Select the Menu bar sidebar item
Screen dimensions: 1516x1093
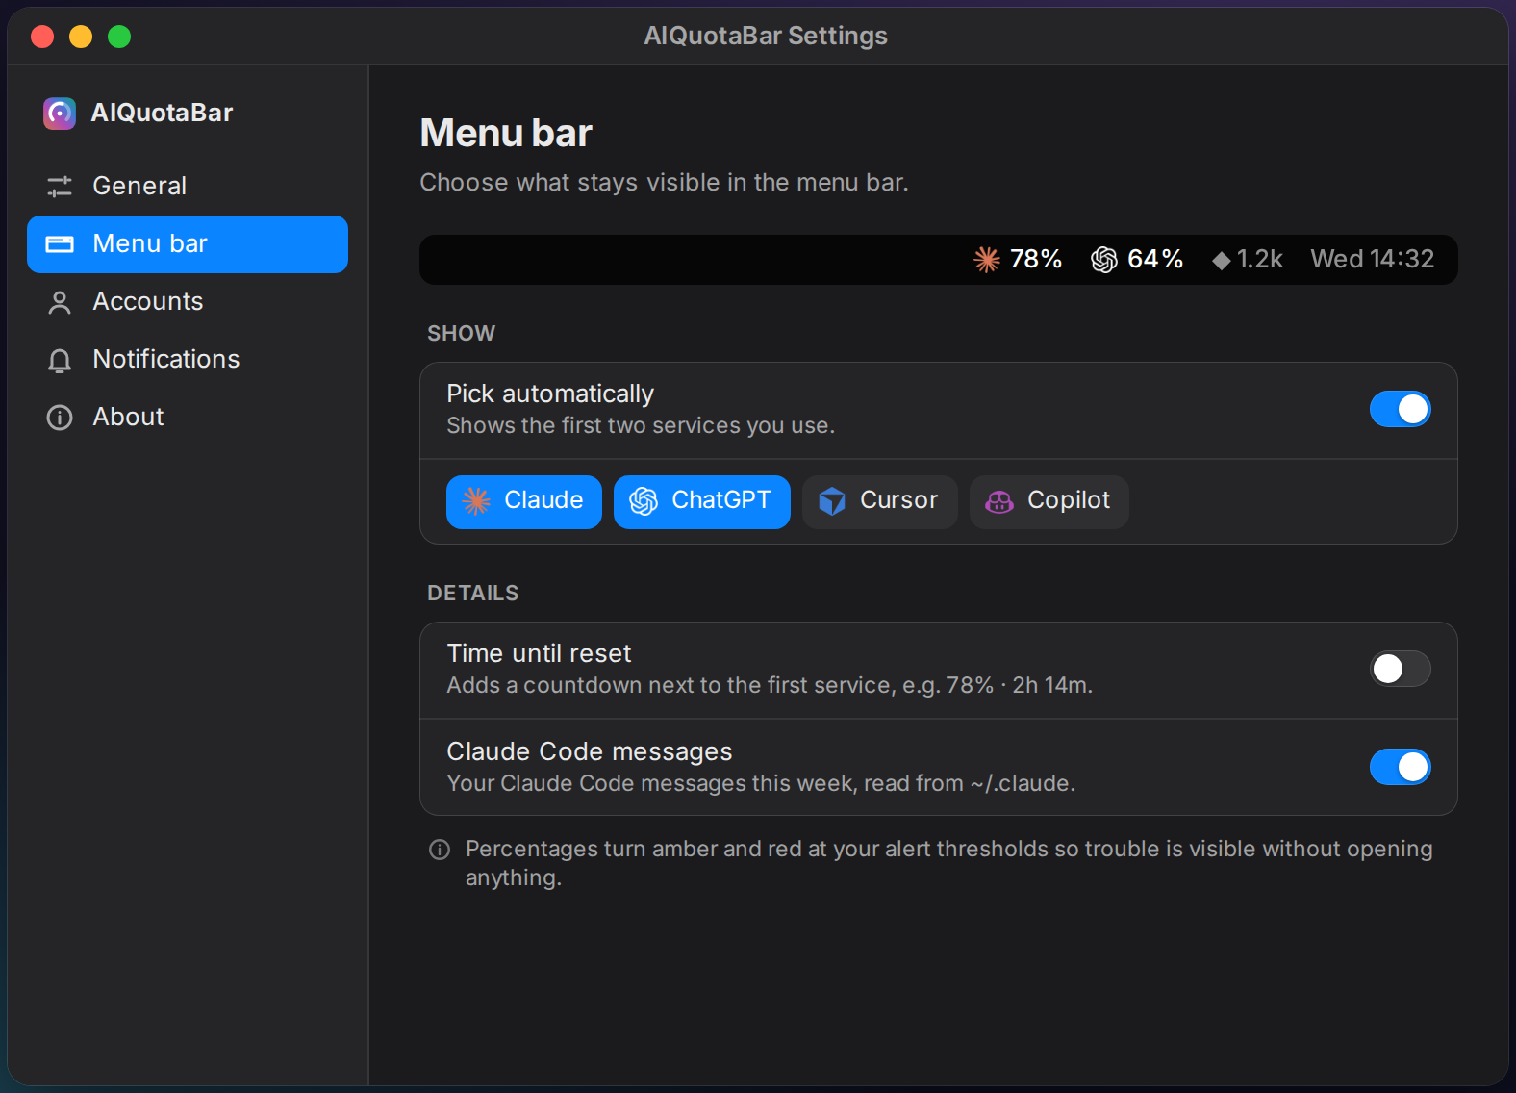pyautogui.click(x=188, y=244)
